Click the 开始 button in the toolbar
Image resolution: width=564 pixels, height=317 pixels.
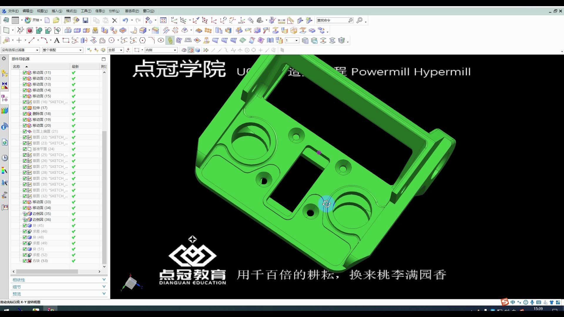(36, 20)
